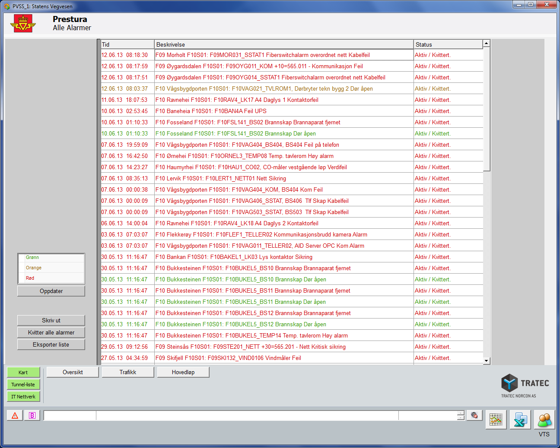This screenshot has height=448, width=560.
Task: Click the TRATEC logo
Action: (x=525, y=385)
